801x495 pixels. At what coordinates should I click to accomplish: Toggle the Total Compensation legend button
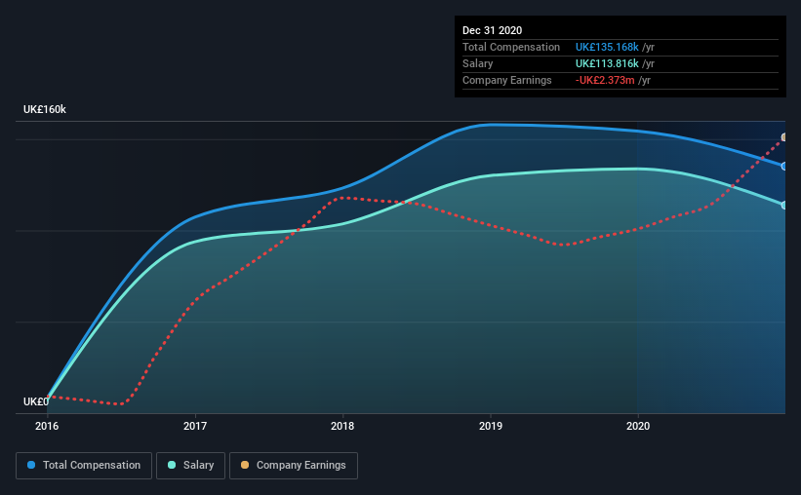pos(84,466)
